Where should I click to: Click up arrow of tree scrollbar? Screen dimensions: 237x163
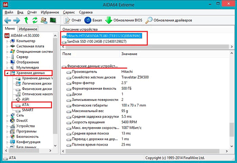(x=55, y=36)
